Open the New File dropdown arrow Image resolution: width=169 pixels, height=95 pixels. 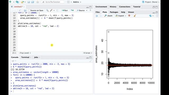[x=13, y=2]
